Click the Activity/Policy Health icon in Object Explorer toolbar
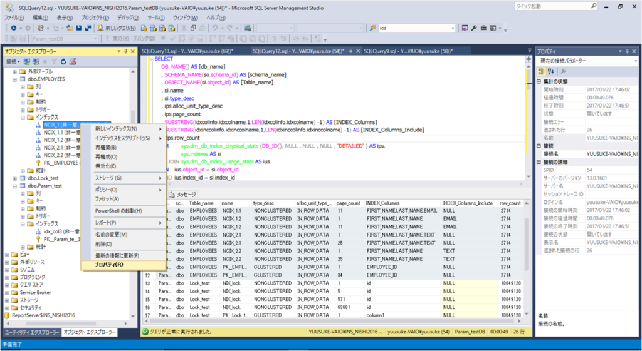The height and width of the screenshot is (351, 642). pyautogui.click(x=73, y=62)
